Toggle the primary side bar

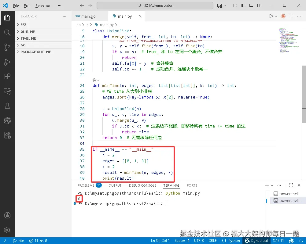243,5
